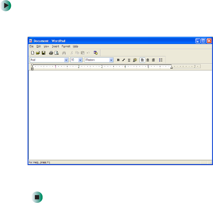Image resolution: width=213 pixels, height=203 pixels.
Task: Click the Cut scissors icon
Action: [72, 53]
